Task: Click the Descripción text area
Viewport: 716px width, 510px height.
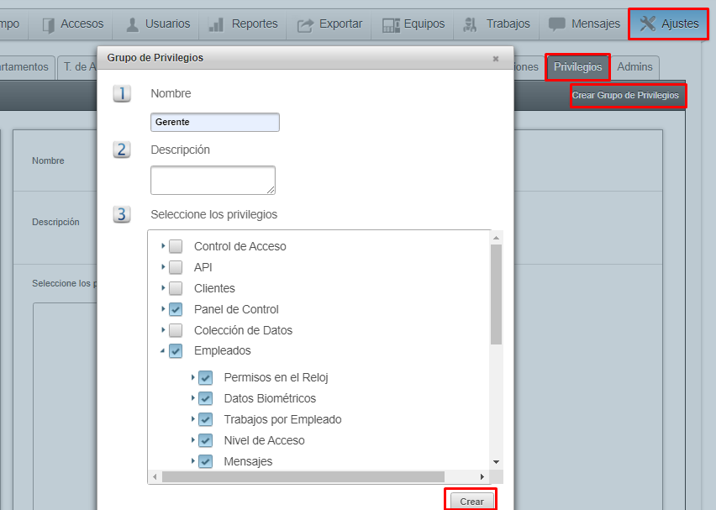Action: click(213, 180)
